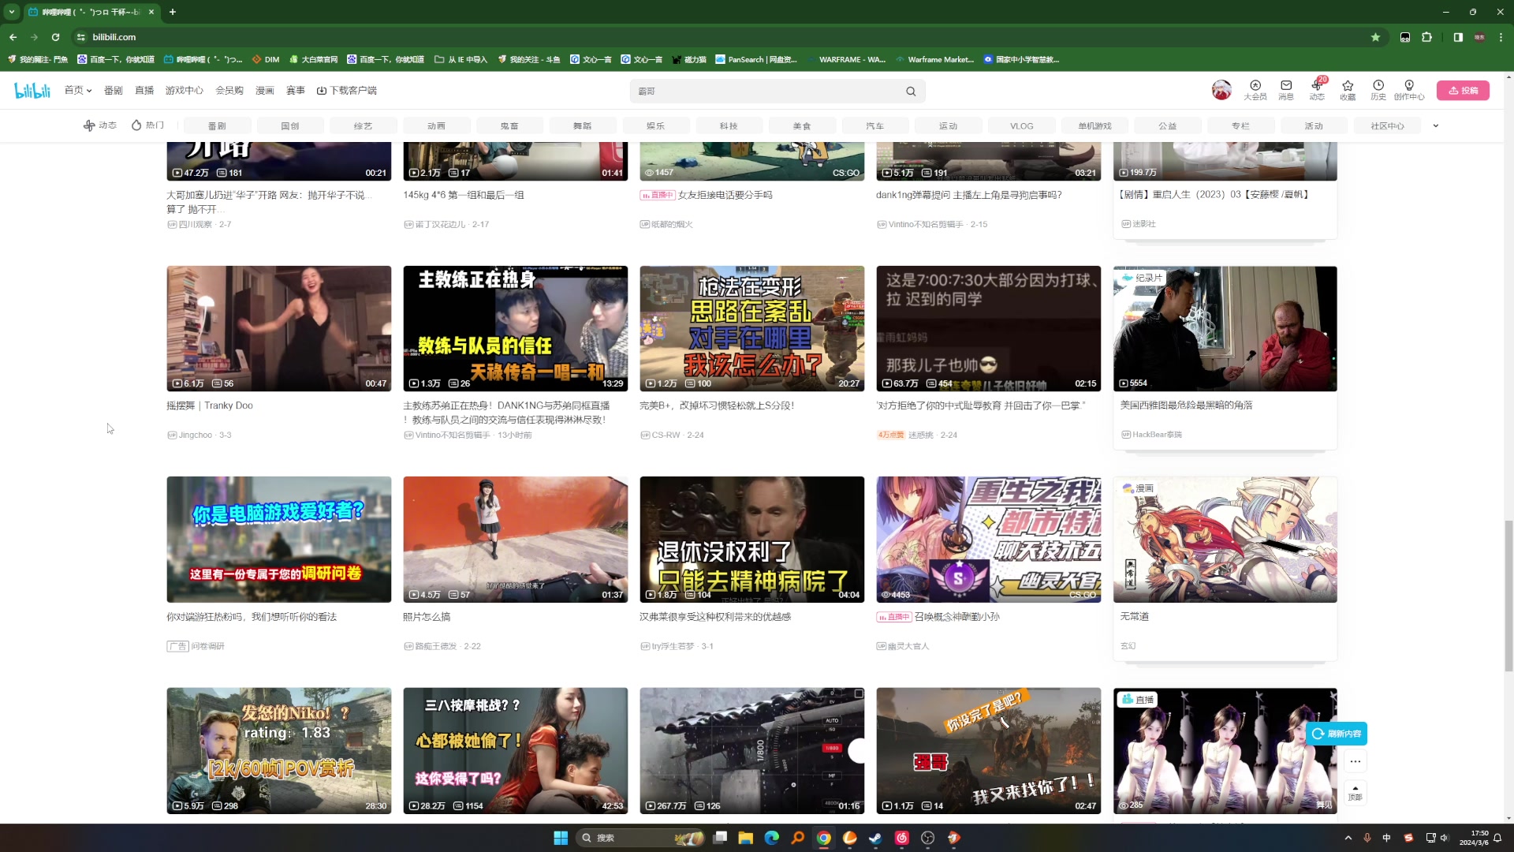Open the 摇摆舞 Tranky Doo video thumbnail

point(278,328)
